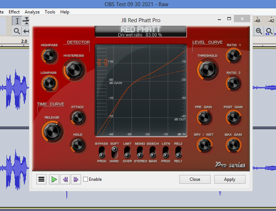Screen dimensions: 276x211
Task: Click the RELEASE knob
Action: 52,131
